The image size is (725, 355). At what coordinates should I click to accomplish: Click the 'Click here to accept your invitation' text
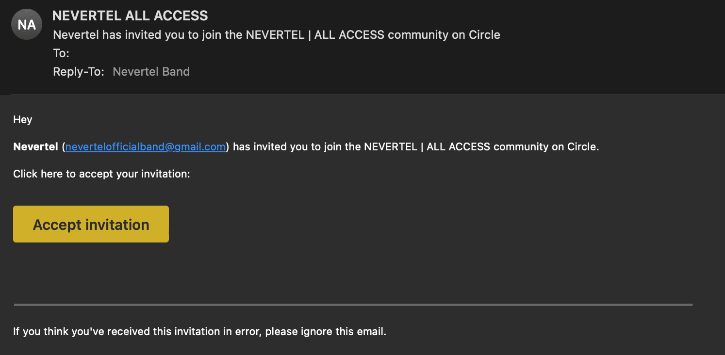[101, 174]
